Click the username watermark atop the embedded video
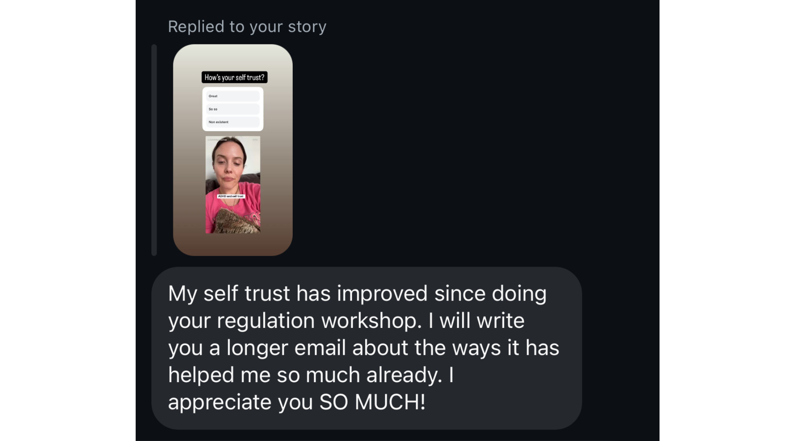Screen dimensions: 785x441 pyautogui.click(x=217, y=140)
